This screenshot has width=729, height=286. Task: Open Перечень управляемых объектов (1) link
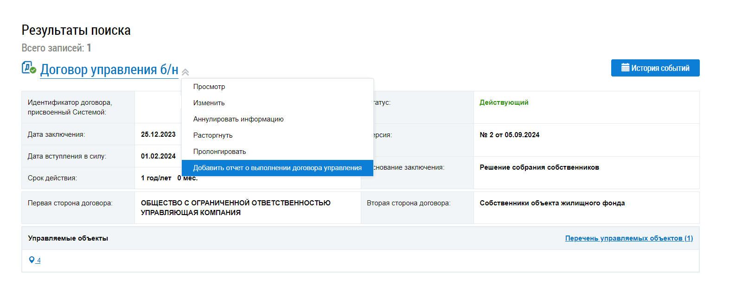[x=629, y=238]
